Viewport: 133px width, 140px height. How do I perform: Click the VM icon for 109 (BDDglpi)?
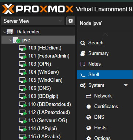[23, 96]
